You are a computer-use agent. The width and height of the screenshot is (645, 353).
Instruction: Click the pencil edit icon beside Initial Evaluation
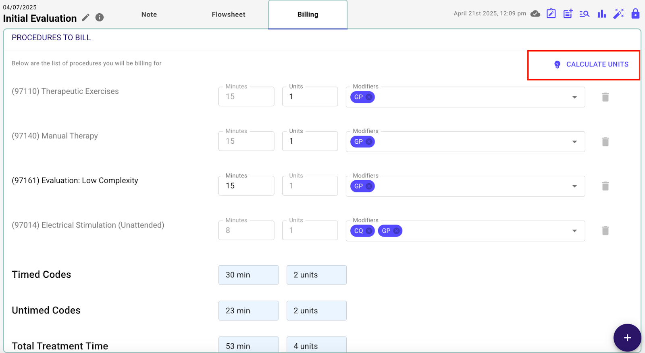[x=85, y=17]
